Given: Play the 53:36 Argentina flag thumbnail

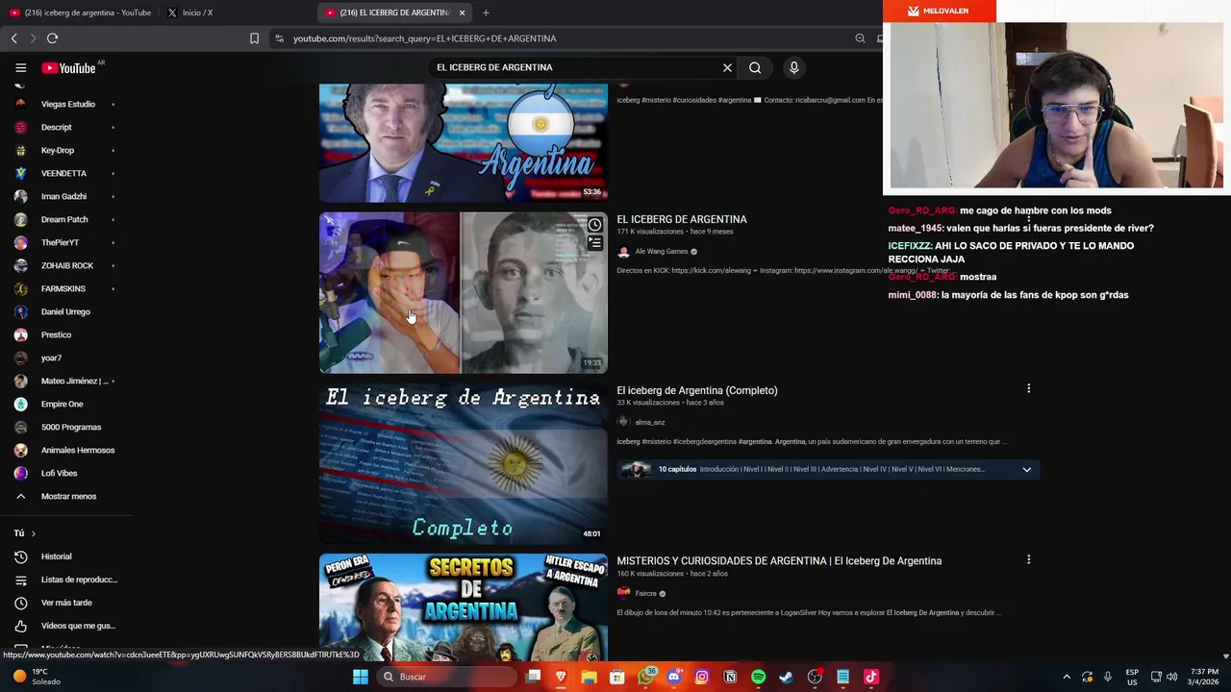Looking at the screenshot, I should [x=464, y=142].
